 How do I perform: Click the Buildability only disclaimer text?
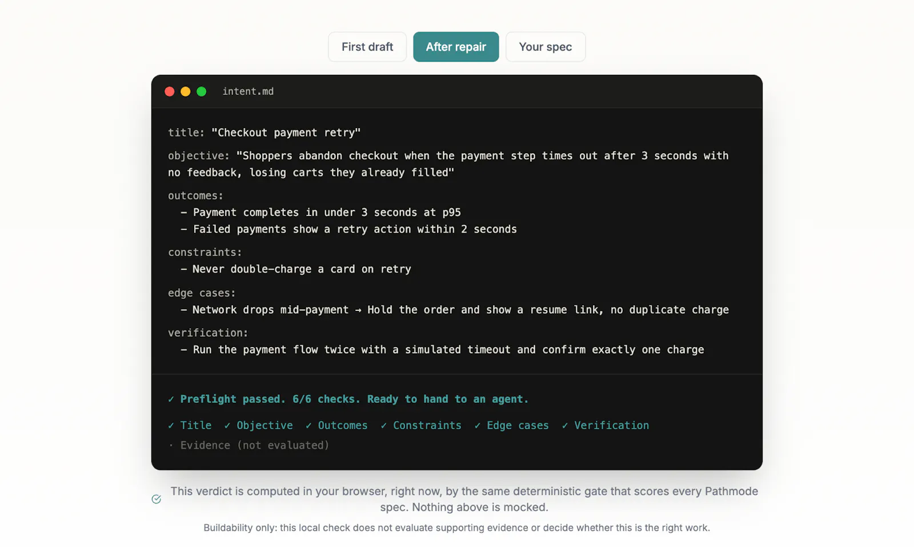(x=457, y=528)
